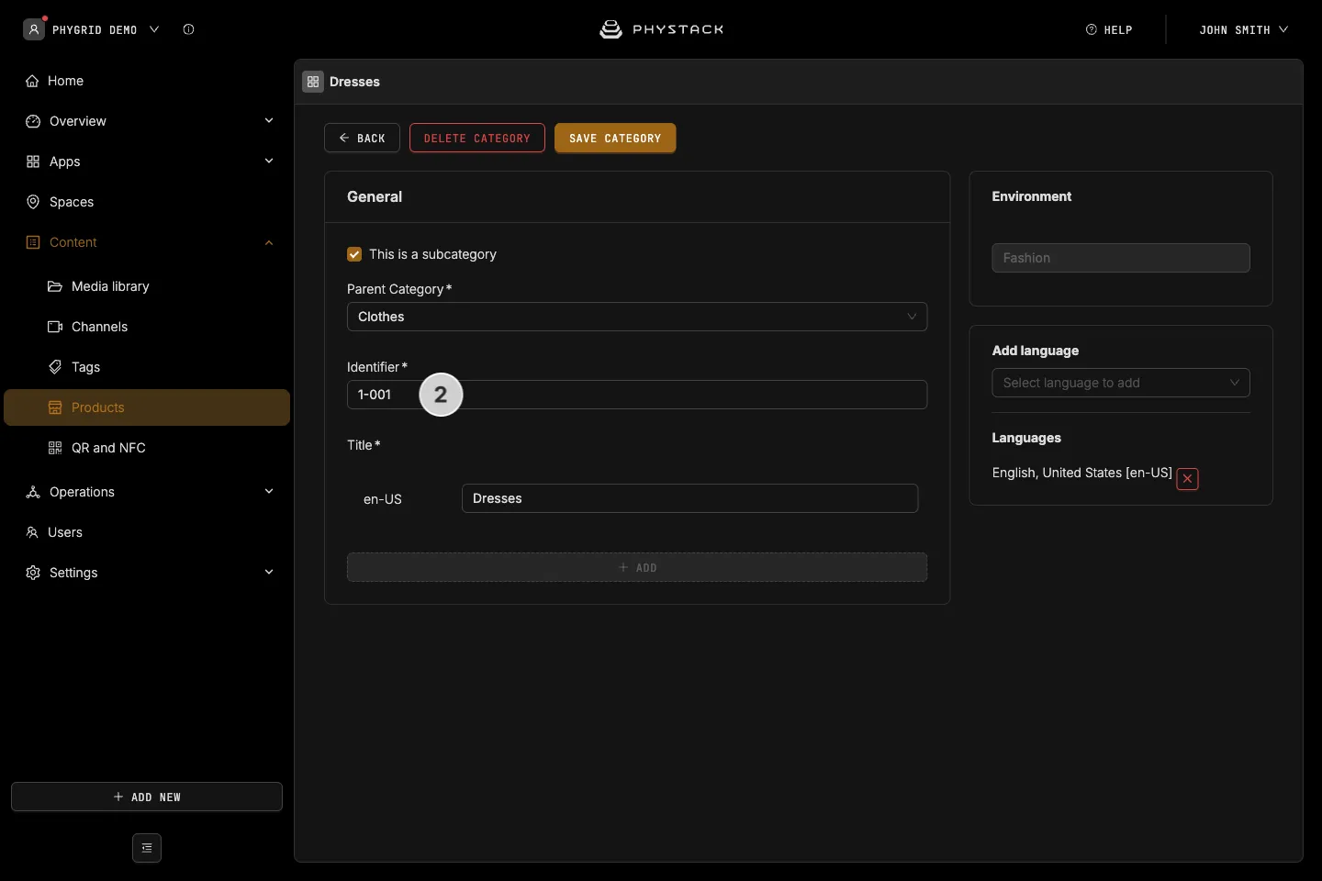Open the John Smith account menu
Screen dimensions: 1322x881
[x=1244, y=30]
